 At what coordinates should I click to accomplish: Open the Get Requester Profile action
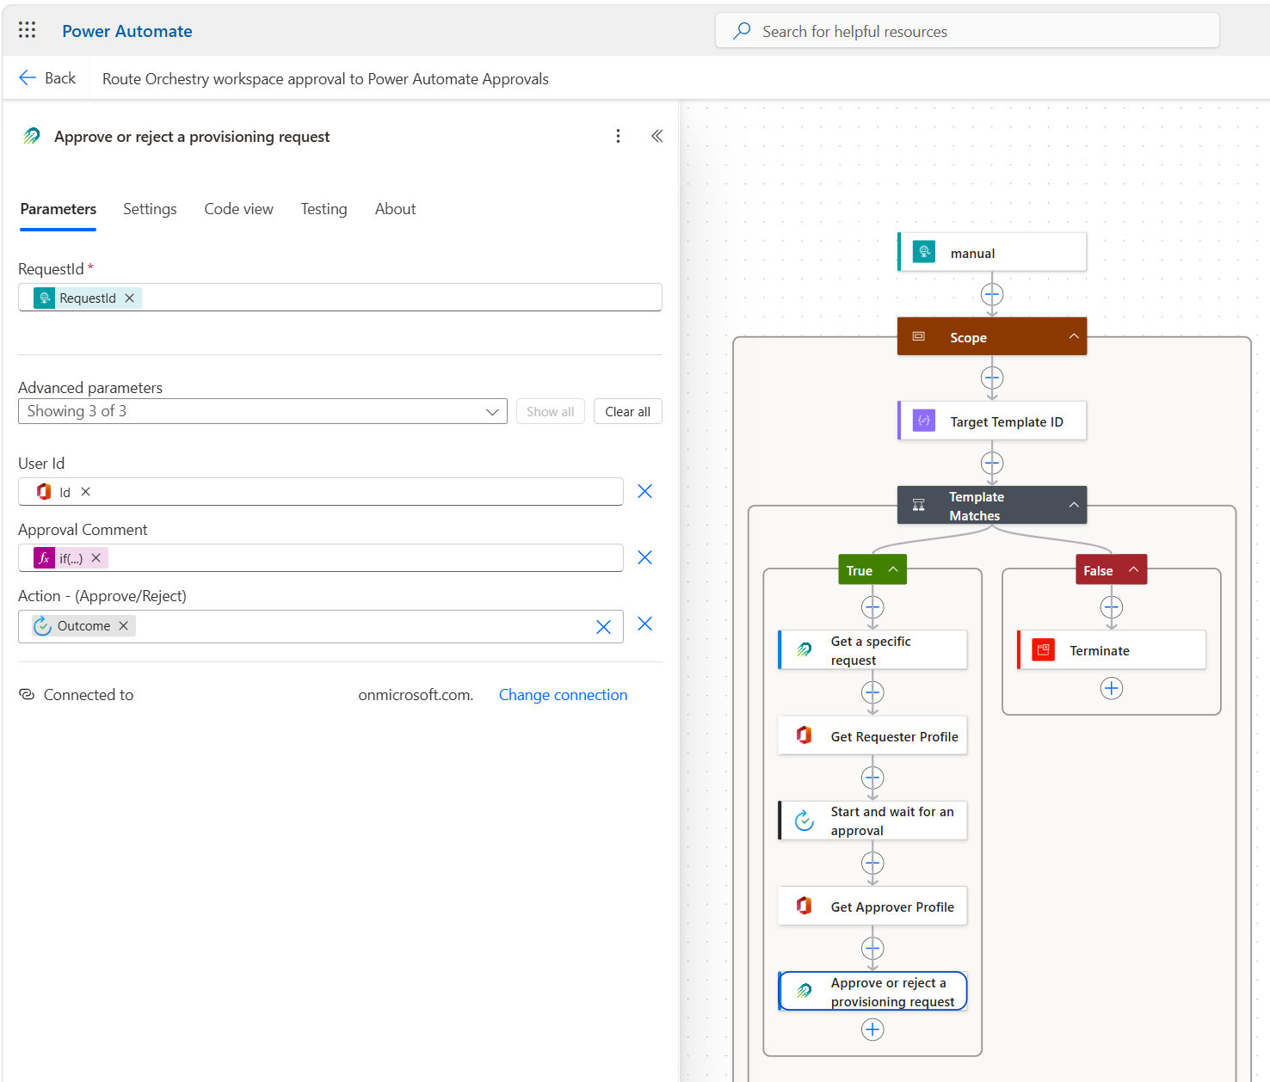point(872,735)
